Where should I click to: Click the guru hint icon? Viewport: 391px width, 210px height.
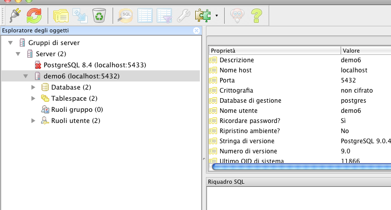pyautogui.click(x=237, y=16)
